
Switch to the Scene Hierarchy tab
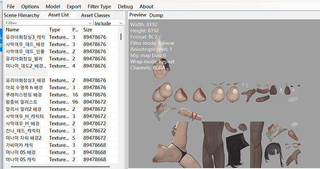point(21,15)
